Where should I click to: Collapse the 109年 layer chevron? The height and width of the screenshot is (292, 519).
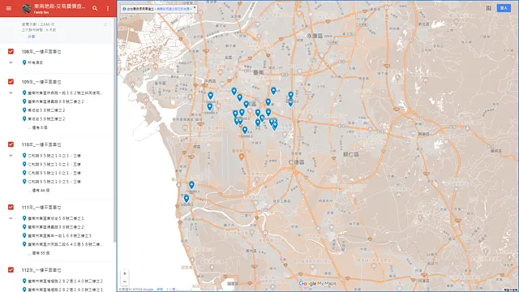(11, 92)
